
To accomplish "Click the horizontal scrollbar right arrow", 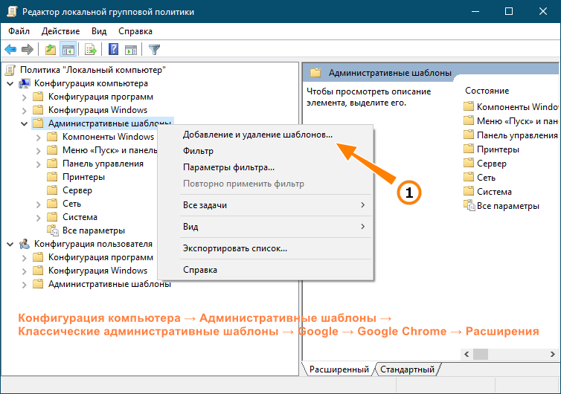I will 552,355.
